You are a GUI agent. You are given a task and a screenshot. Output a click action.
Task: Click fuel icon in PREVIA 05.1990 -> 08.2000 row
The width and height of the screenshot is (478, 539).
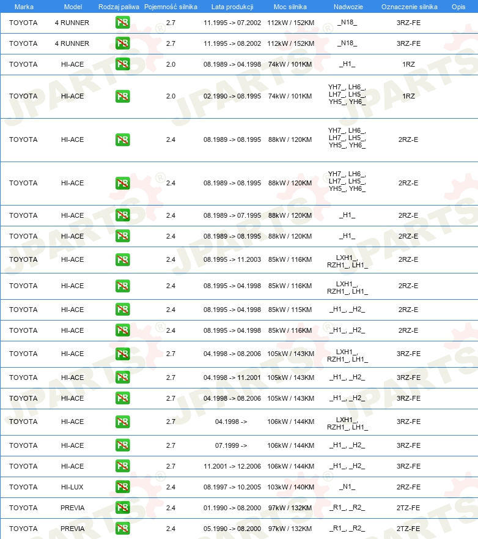(123, 529)
